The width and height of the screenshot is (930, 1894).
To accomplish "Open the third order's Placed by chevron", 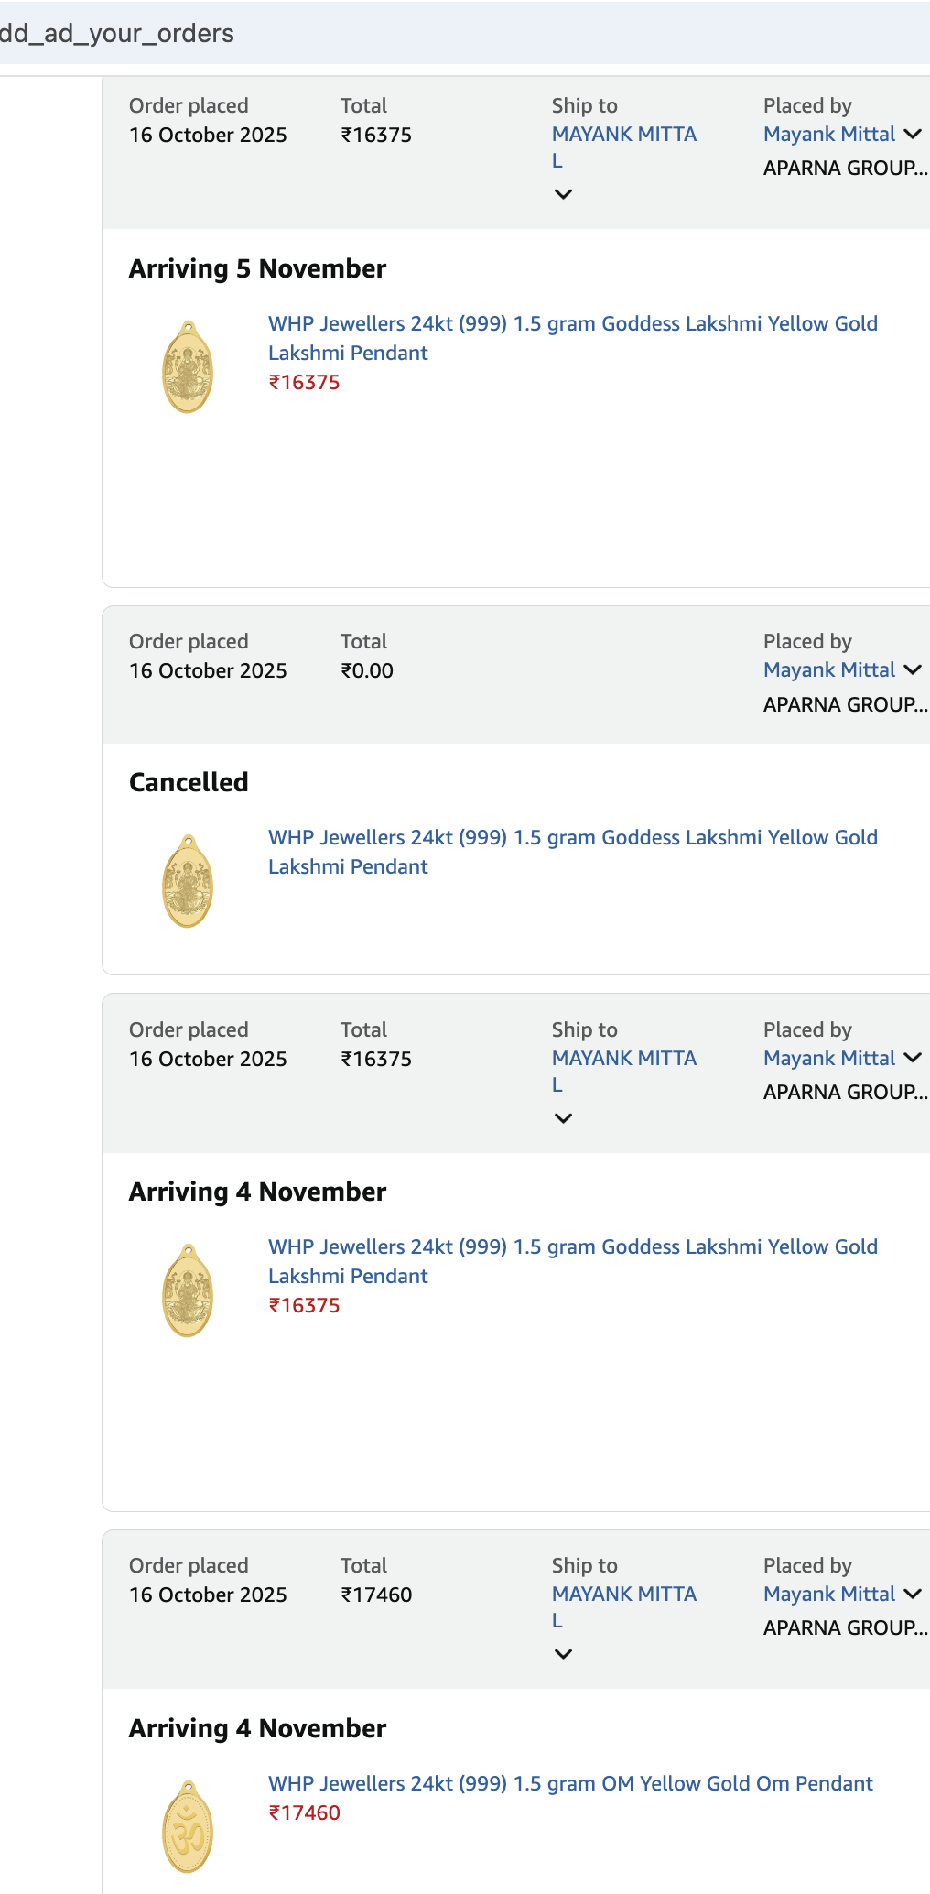I will tap(912, 1058).
